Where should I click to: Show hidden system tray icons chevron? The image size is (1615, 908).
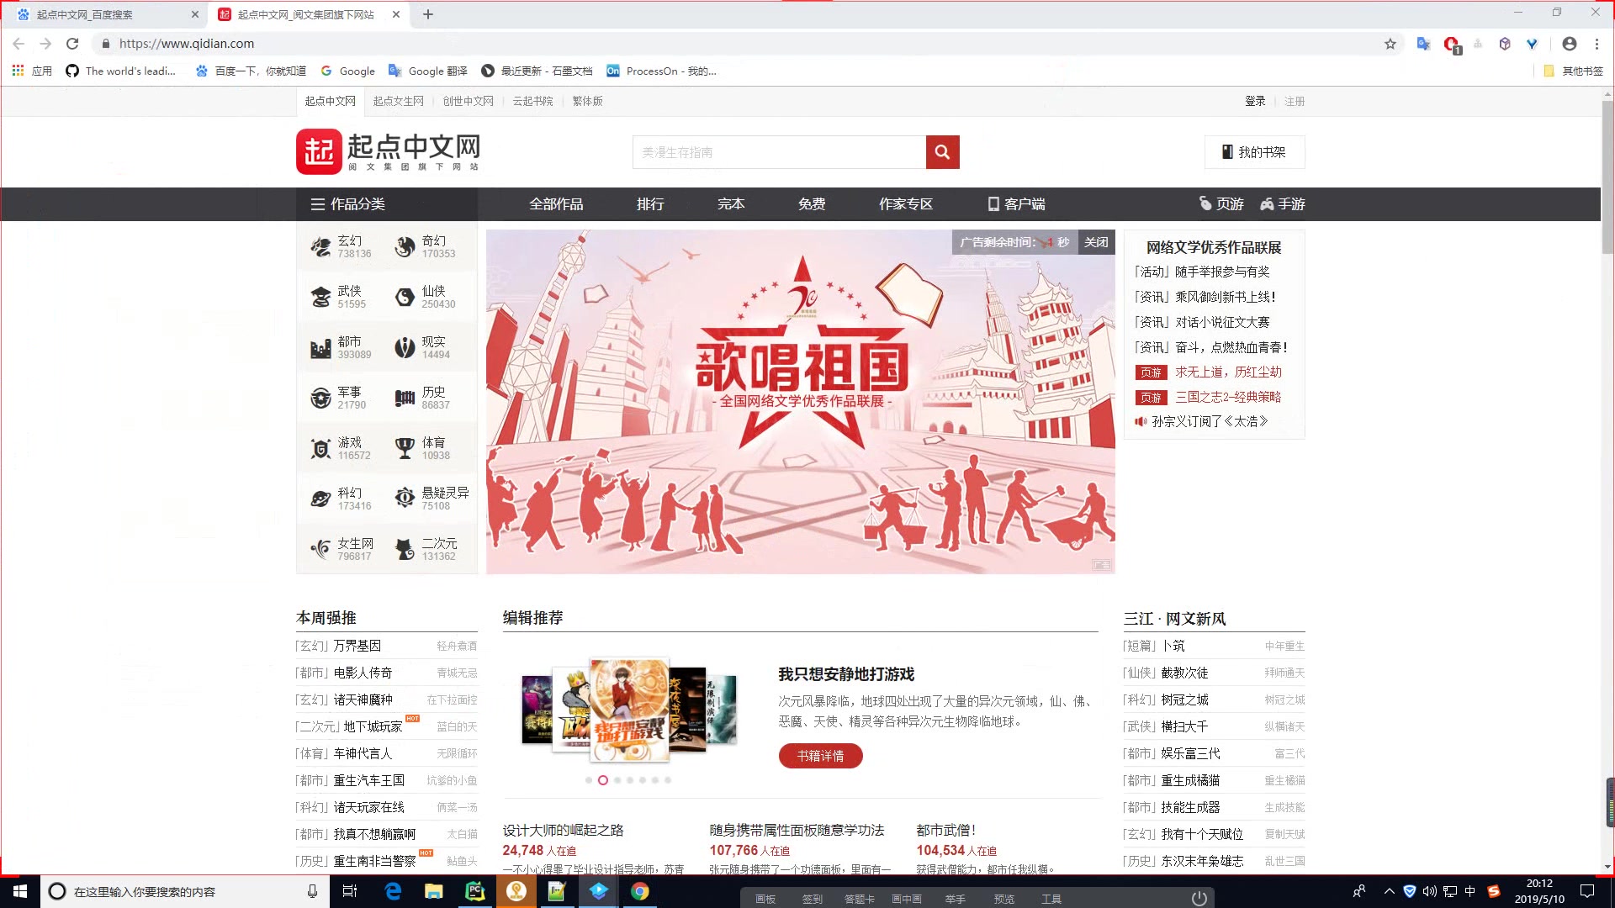(x=1389, y=891)
